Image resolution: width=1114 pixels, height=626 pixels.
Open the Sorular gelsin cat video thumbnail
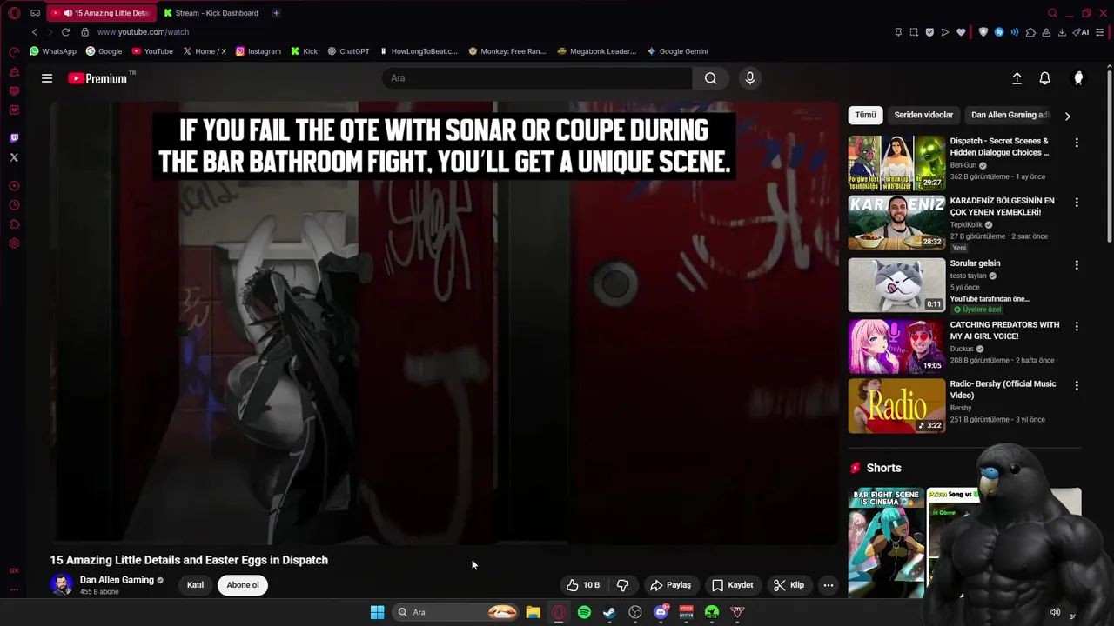point(896,285)
